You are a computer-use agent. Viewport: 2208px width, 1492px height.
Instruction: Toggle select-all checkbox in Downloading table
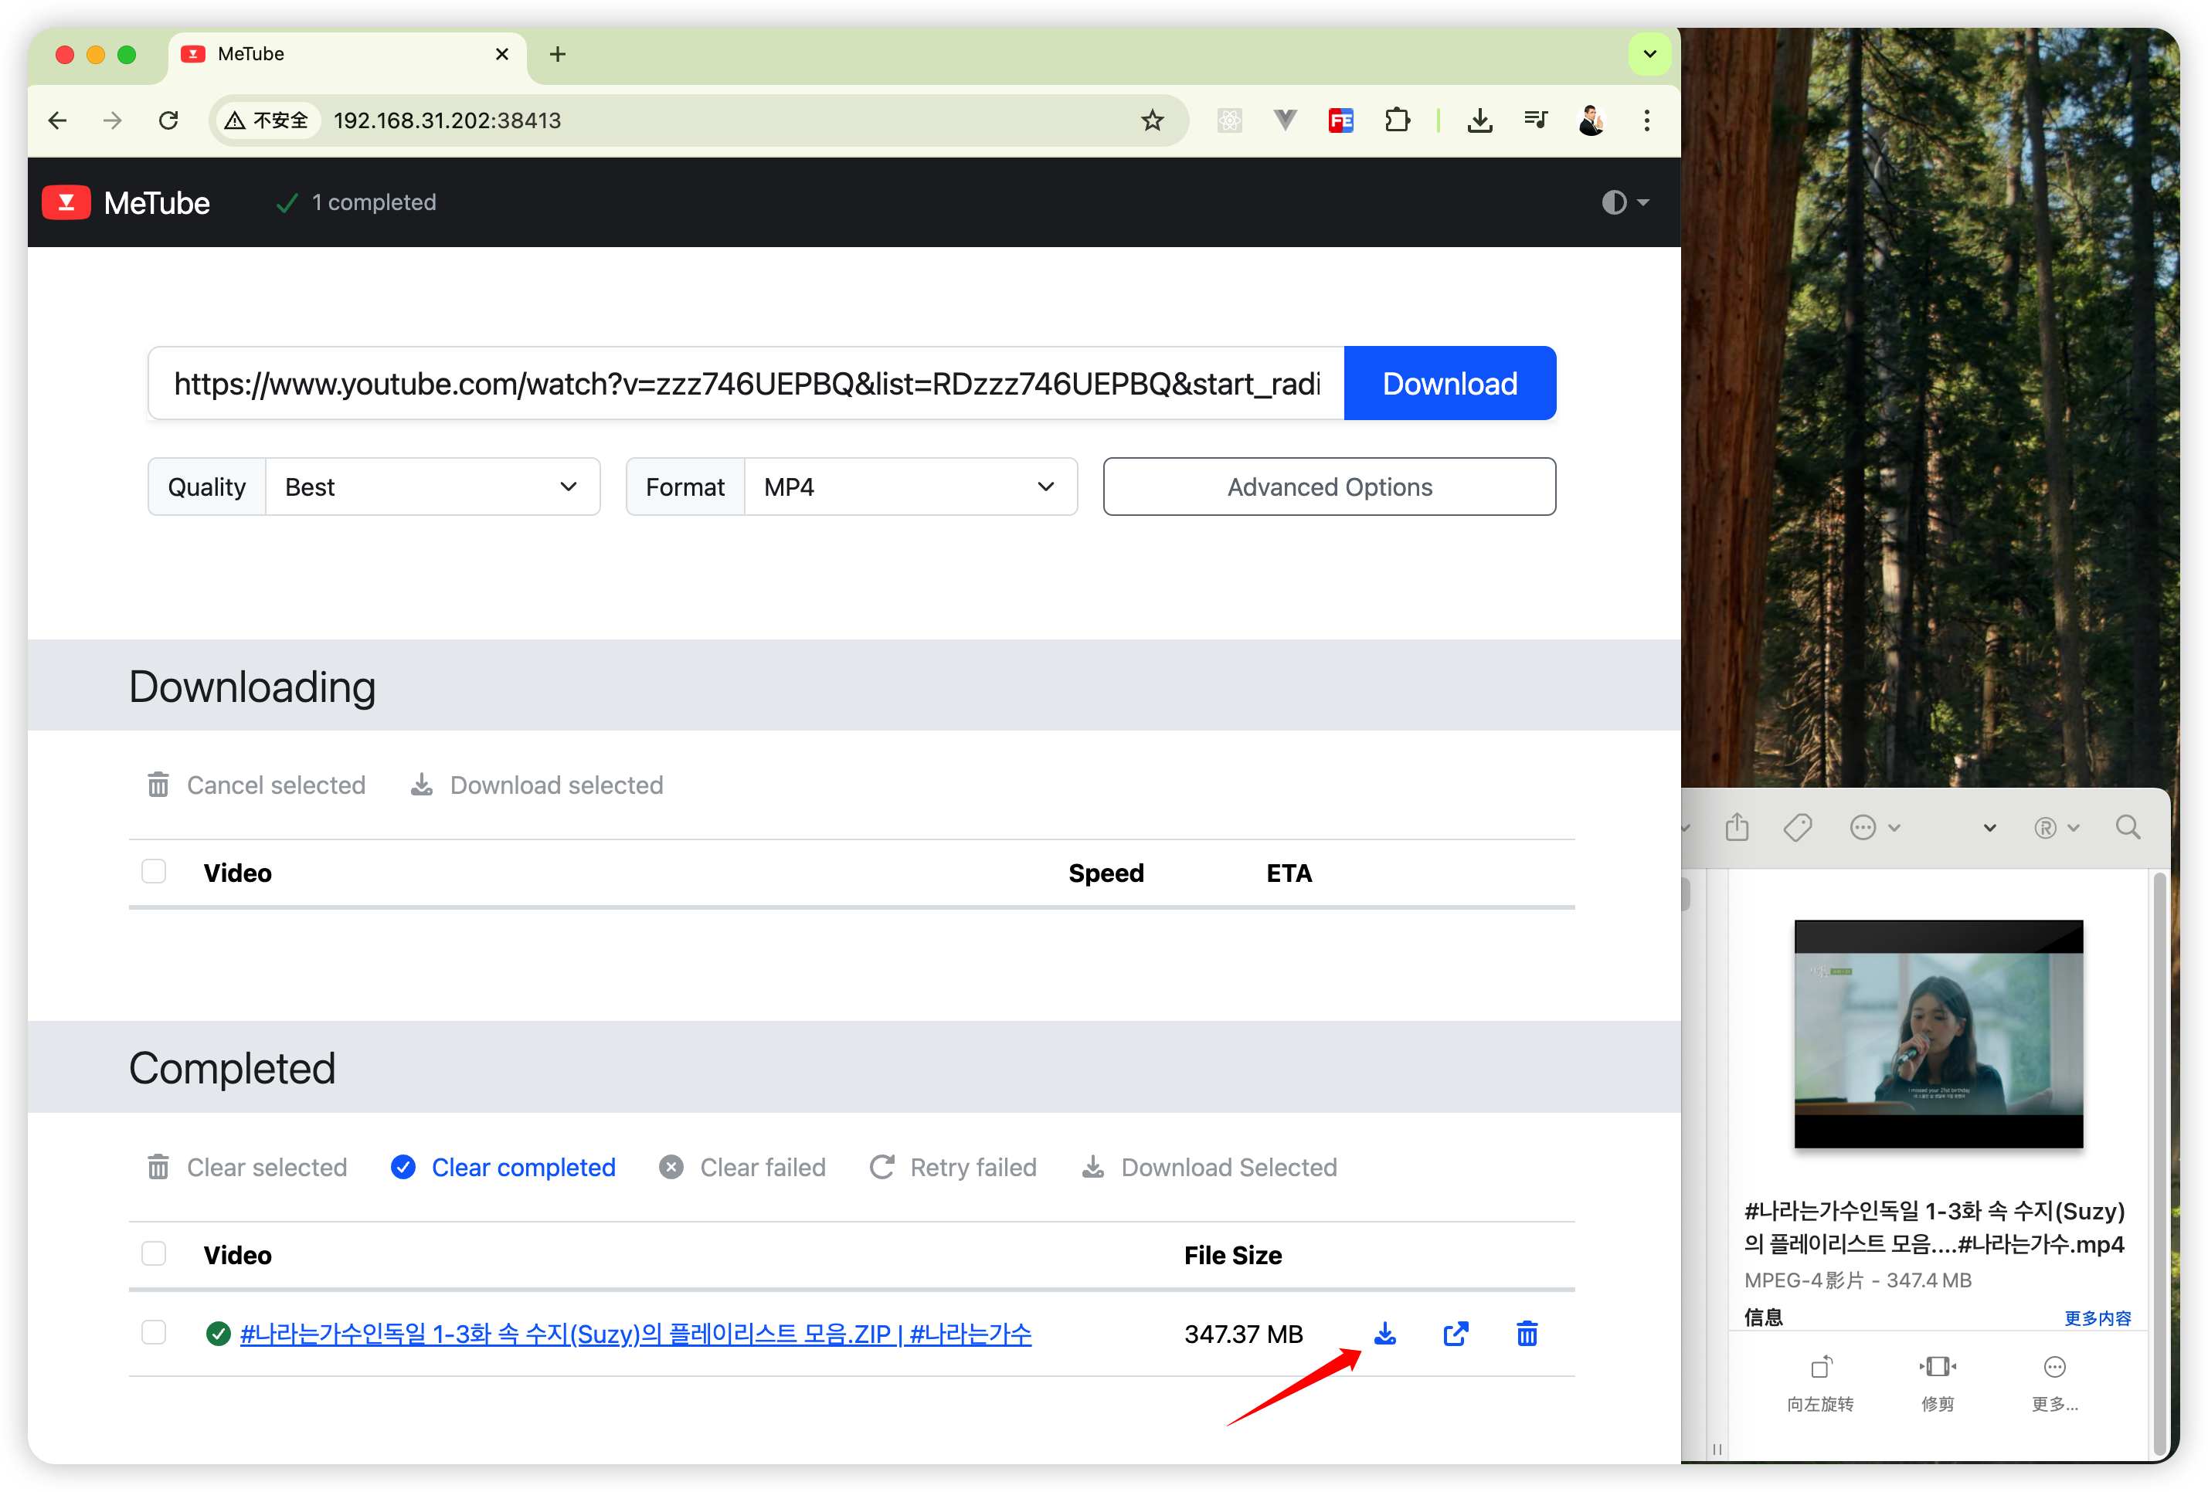tap(154, 872)
